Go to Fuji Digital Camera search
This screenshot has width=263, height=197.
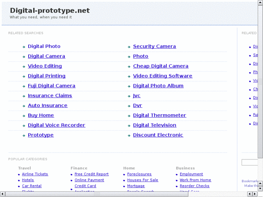point(51,86)
